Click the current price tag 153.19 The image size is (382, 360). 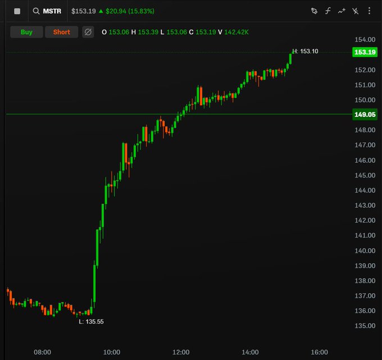pos(365,52)
